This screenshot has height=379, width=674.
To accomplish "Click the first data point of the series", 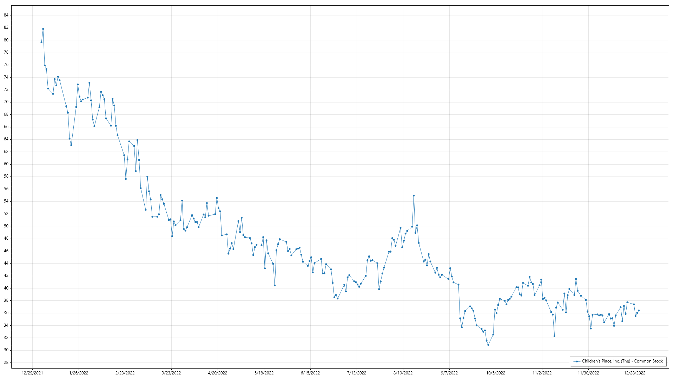I will [41, 42].
